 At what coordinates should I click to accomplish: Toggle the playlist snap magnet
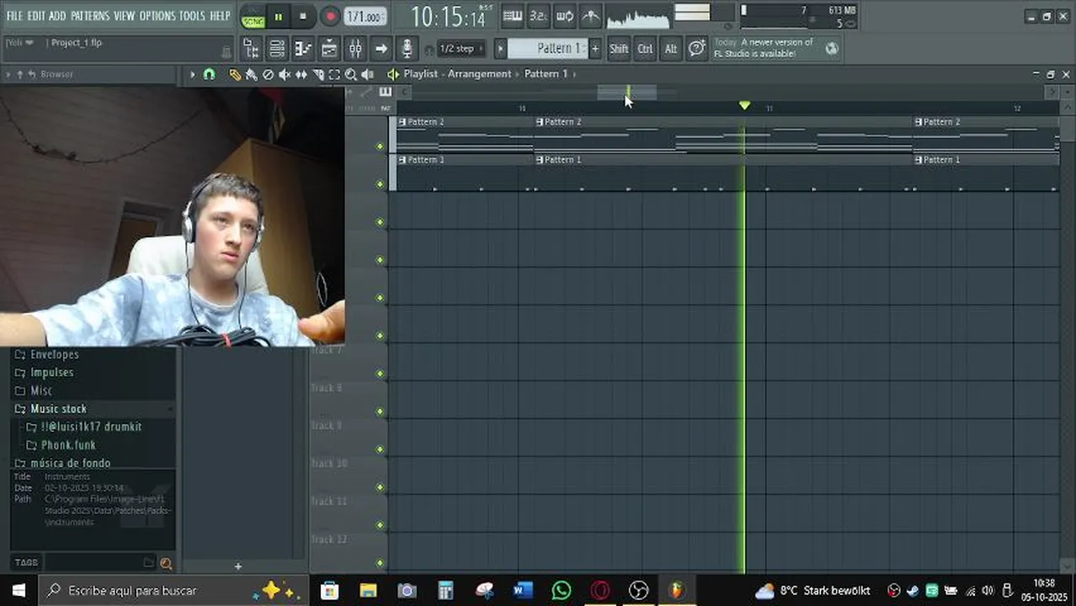point(210,74)
